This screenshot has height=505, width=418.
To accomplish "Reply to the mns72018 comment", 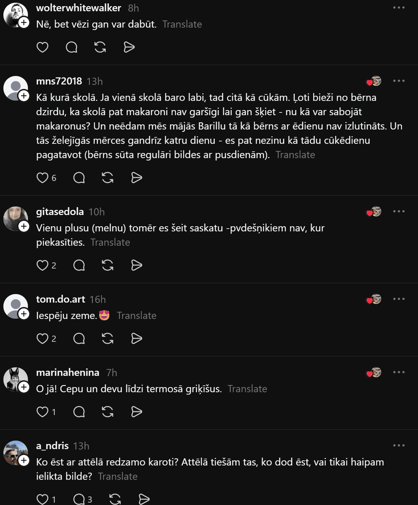I will point(79,178).
